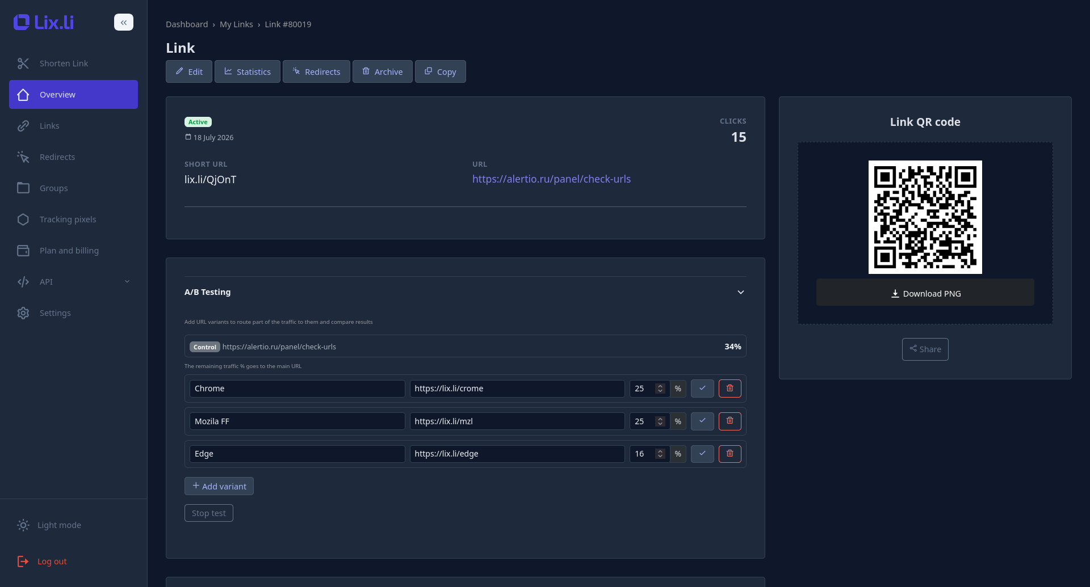Stop the A/B test
Image resolution: width=1090 pixels, height=587 pixels.
pos(209,513)
